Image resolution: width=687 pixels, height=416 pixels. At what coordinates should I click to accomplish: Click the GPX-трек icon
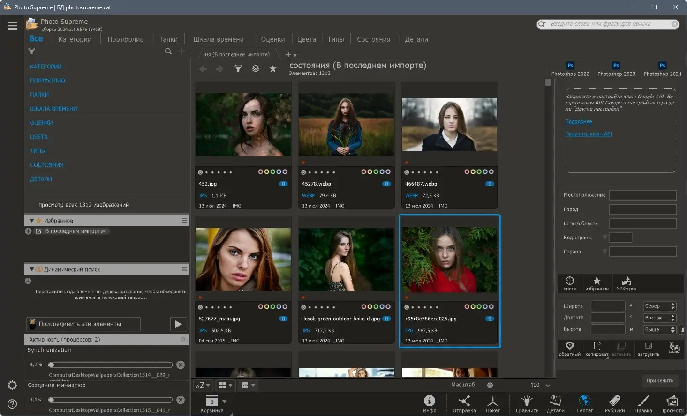[626, 281]
